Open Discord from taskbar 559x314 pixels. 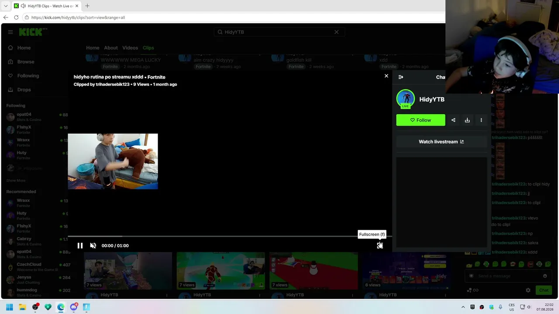(74, 307)
